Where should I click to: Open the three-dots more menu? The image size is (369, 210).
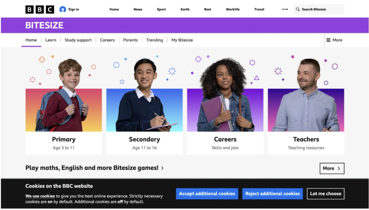pyautogui.click(x=285, y=9)
